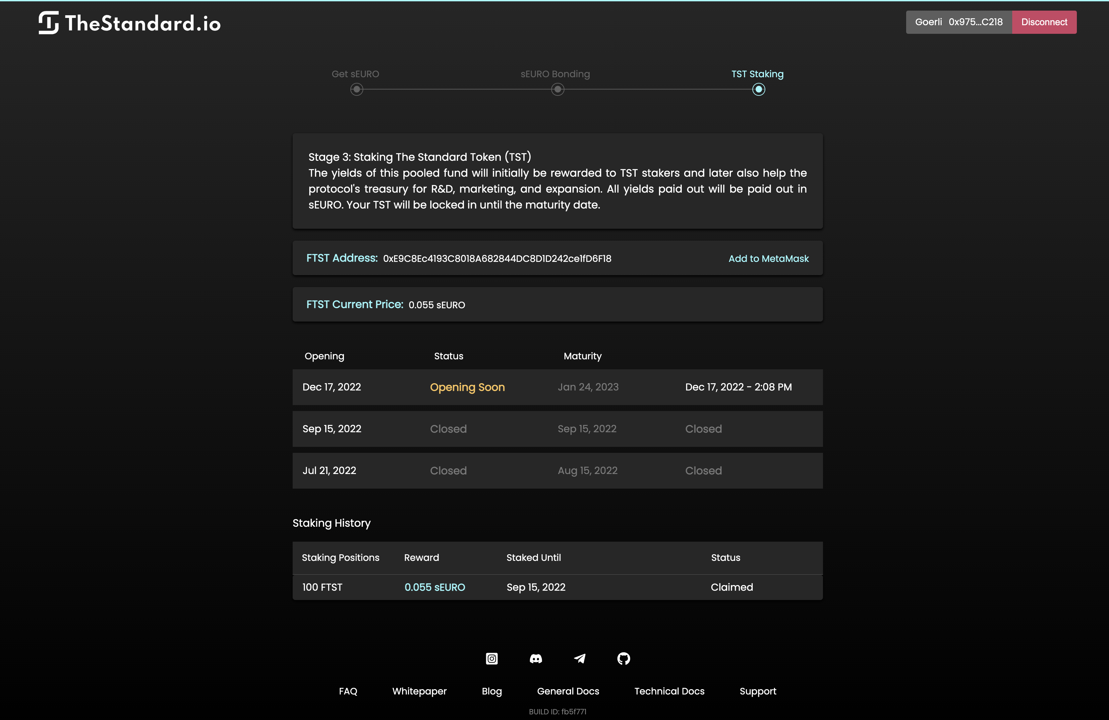This screenshot has width=1109, height=720.
Task: Switch to sEURO Bonding stage label
Action: [555, 74]
